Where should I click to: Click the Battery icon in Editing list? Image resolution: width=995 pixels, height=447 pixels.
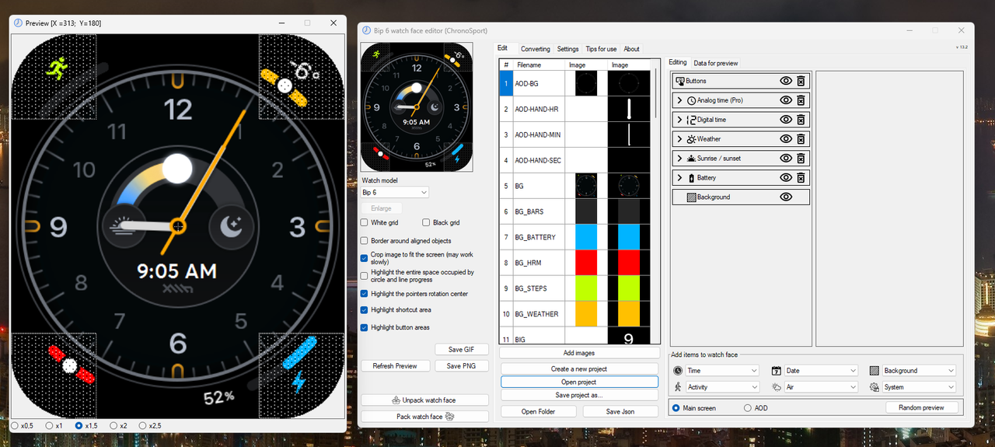click(692, 178)
